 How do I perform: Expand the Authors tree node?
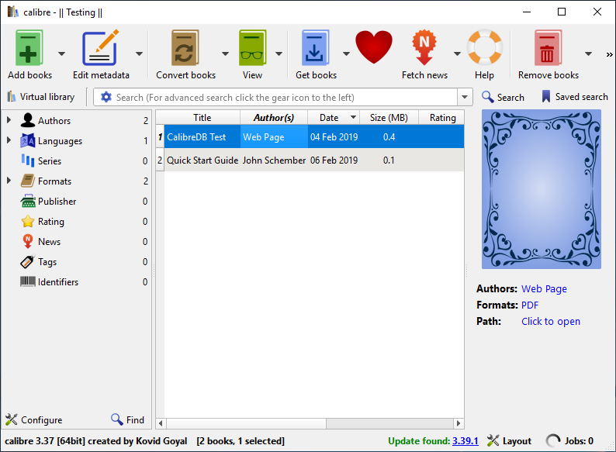pos(9,119)
